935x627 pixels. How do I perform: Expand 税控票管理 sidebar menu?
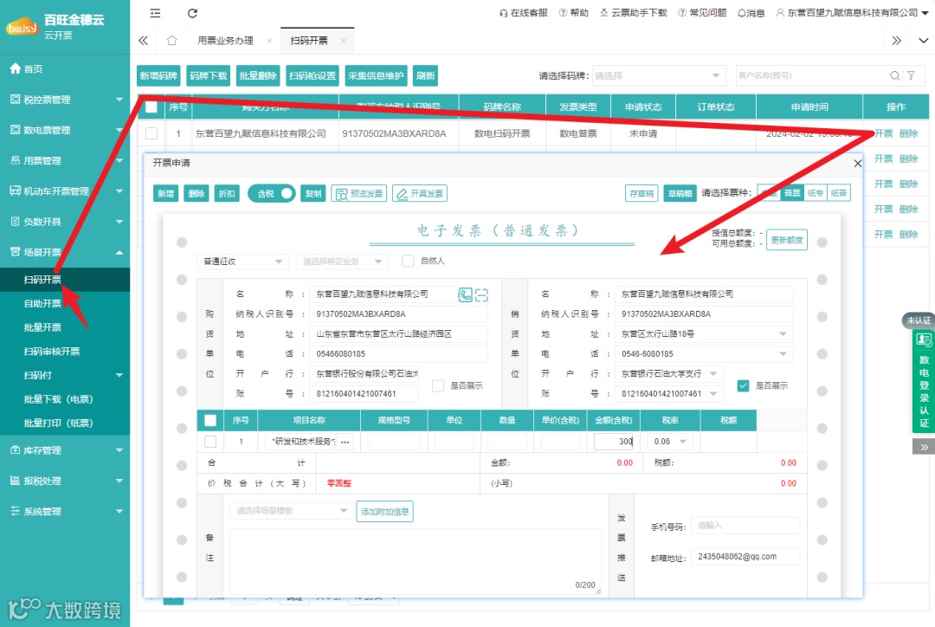(x=65, y=100)
